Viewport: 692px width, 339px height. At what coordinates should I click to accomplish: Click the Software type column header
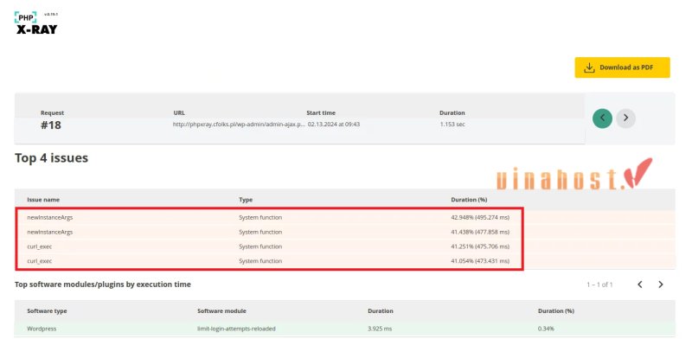click(47, 310)
